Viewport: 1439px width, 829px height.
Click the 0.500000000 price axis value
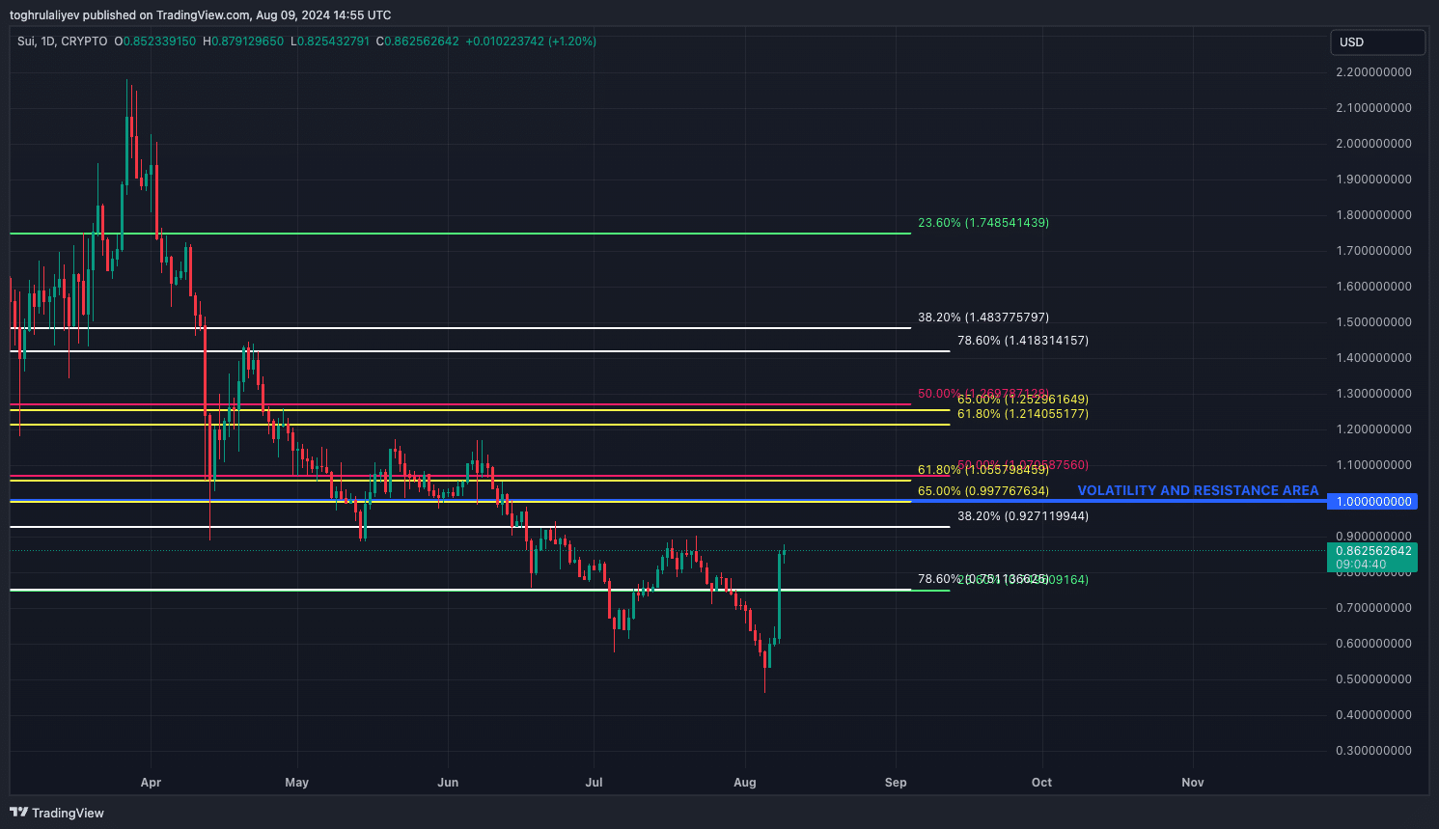click(x=1373, y=679)
